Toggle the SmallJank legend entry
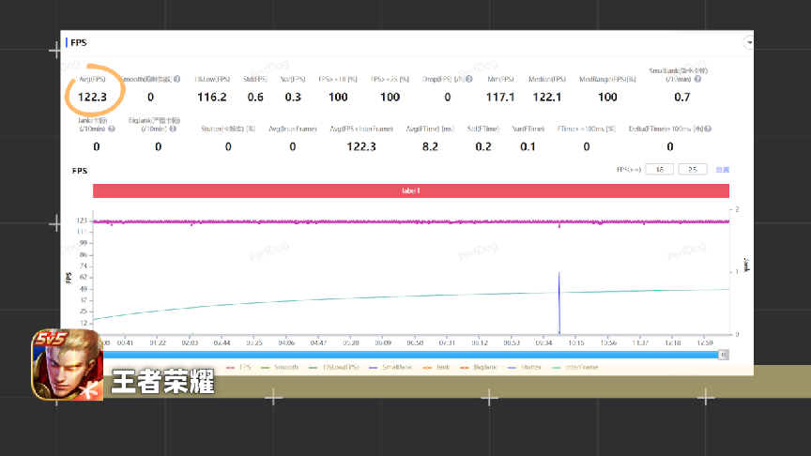811x456 pixels. click(395, 368)
